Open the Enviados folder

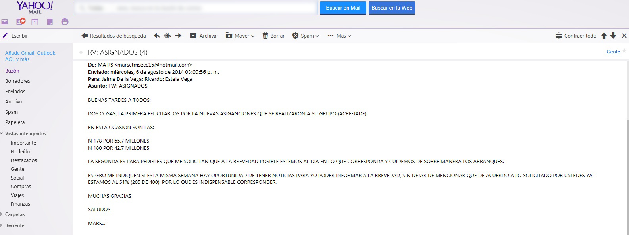15,91
